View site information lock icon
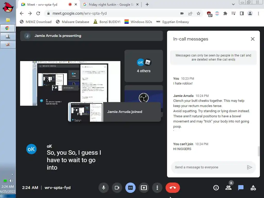The height and width of the screenshot is (198, 264). (48, 13)
